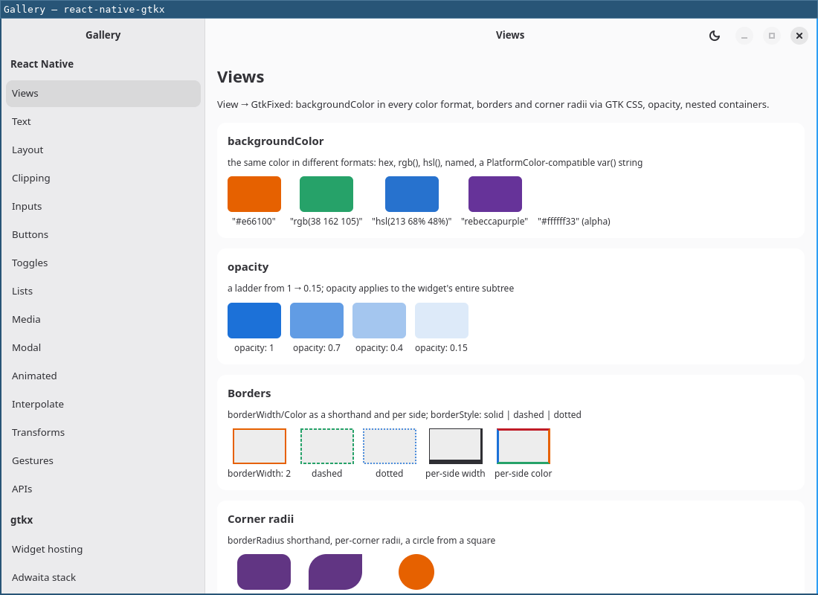818x595 pixels.
Task: Select Views in the sidebar
Action: pyautogui.click(x=103, y=94)
